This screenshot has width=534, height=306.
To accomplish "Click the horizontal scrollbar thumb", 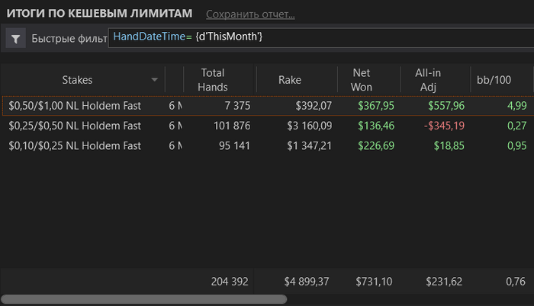I will [144, 299].
